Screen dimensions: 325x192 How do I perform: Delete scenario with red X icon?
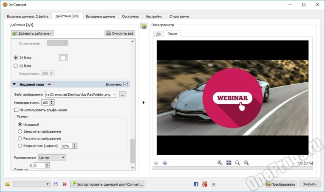click(65, 184)
